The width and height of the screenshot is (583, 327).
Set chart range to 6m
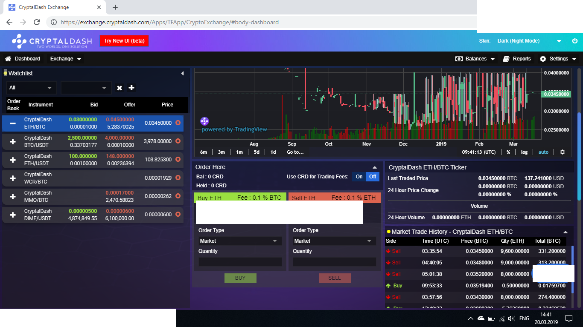[204, 152]
